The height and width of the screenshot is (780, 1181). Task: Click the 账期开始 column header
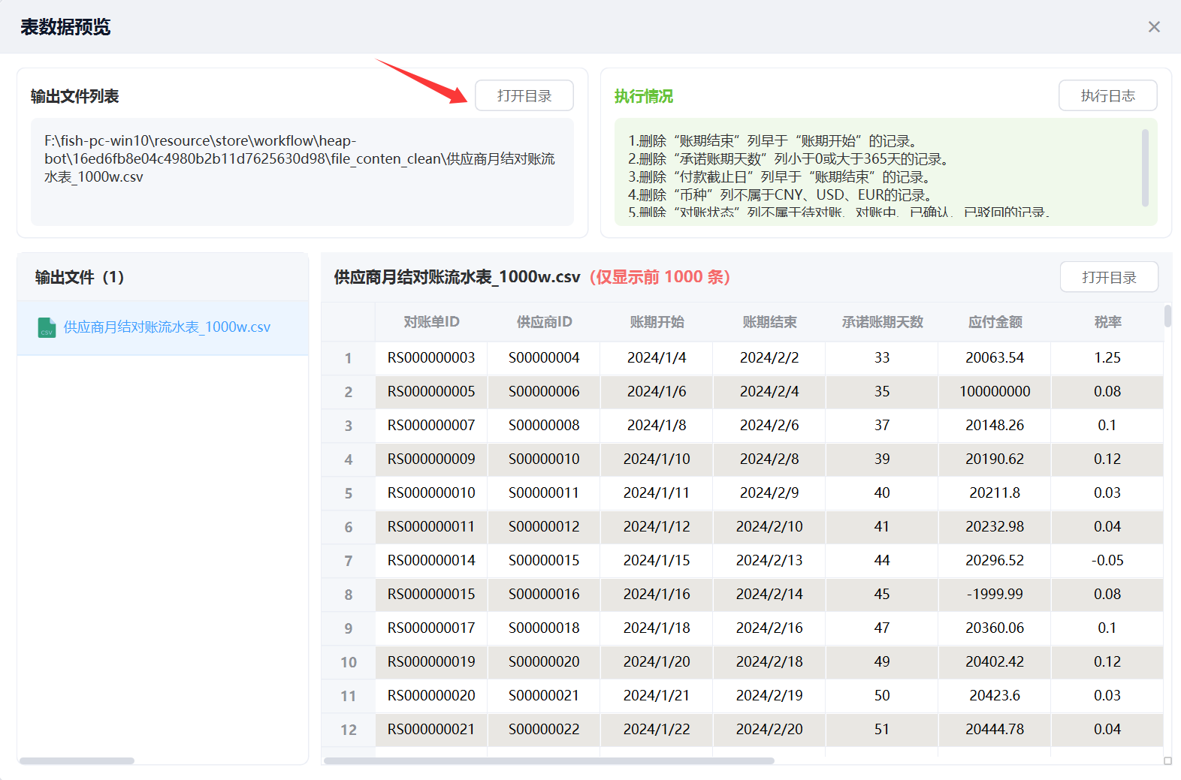tap(657, 322)
